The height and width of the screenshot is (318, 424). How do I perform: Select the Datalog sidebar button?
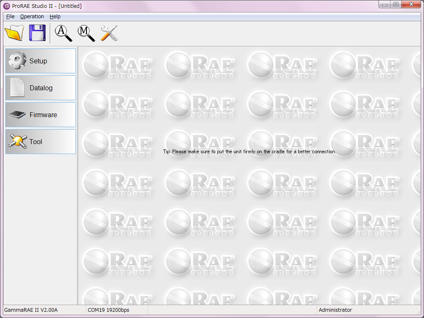tap(41, 88)
